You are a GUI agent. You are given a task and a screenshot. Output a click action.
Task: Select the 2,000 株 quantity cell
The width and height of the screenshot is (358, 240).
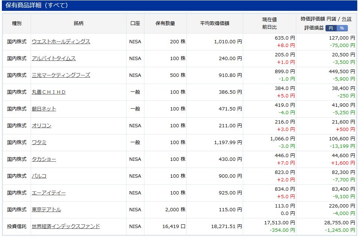175,210
